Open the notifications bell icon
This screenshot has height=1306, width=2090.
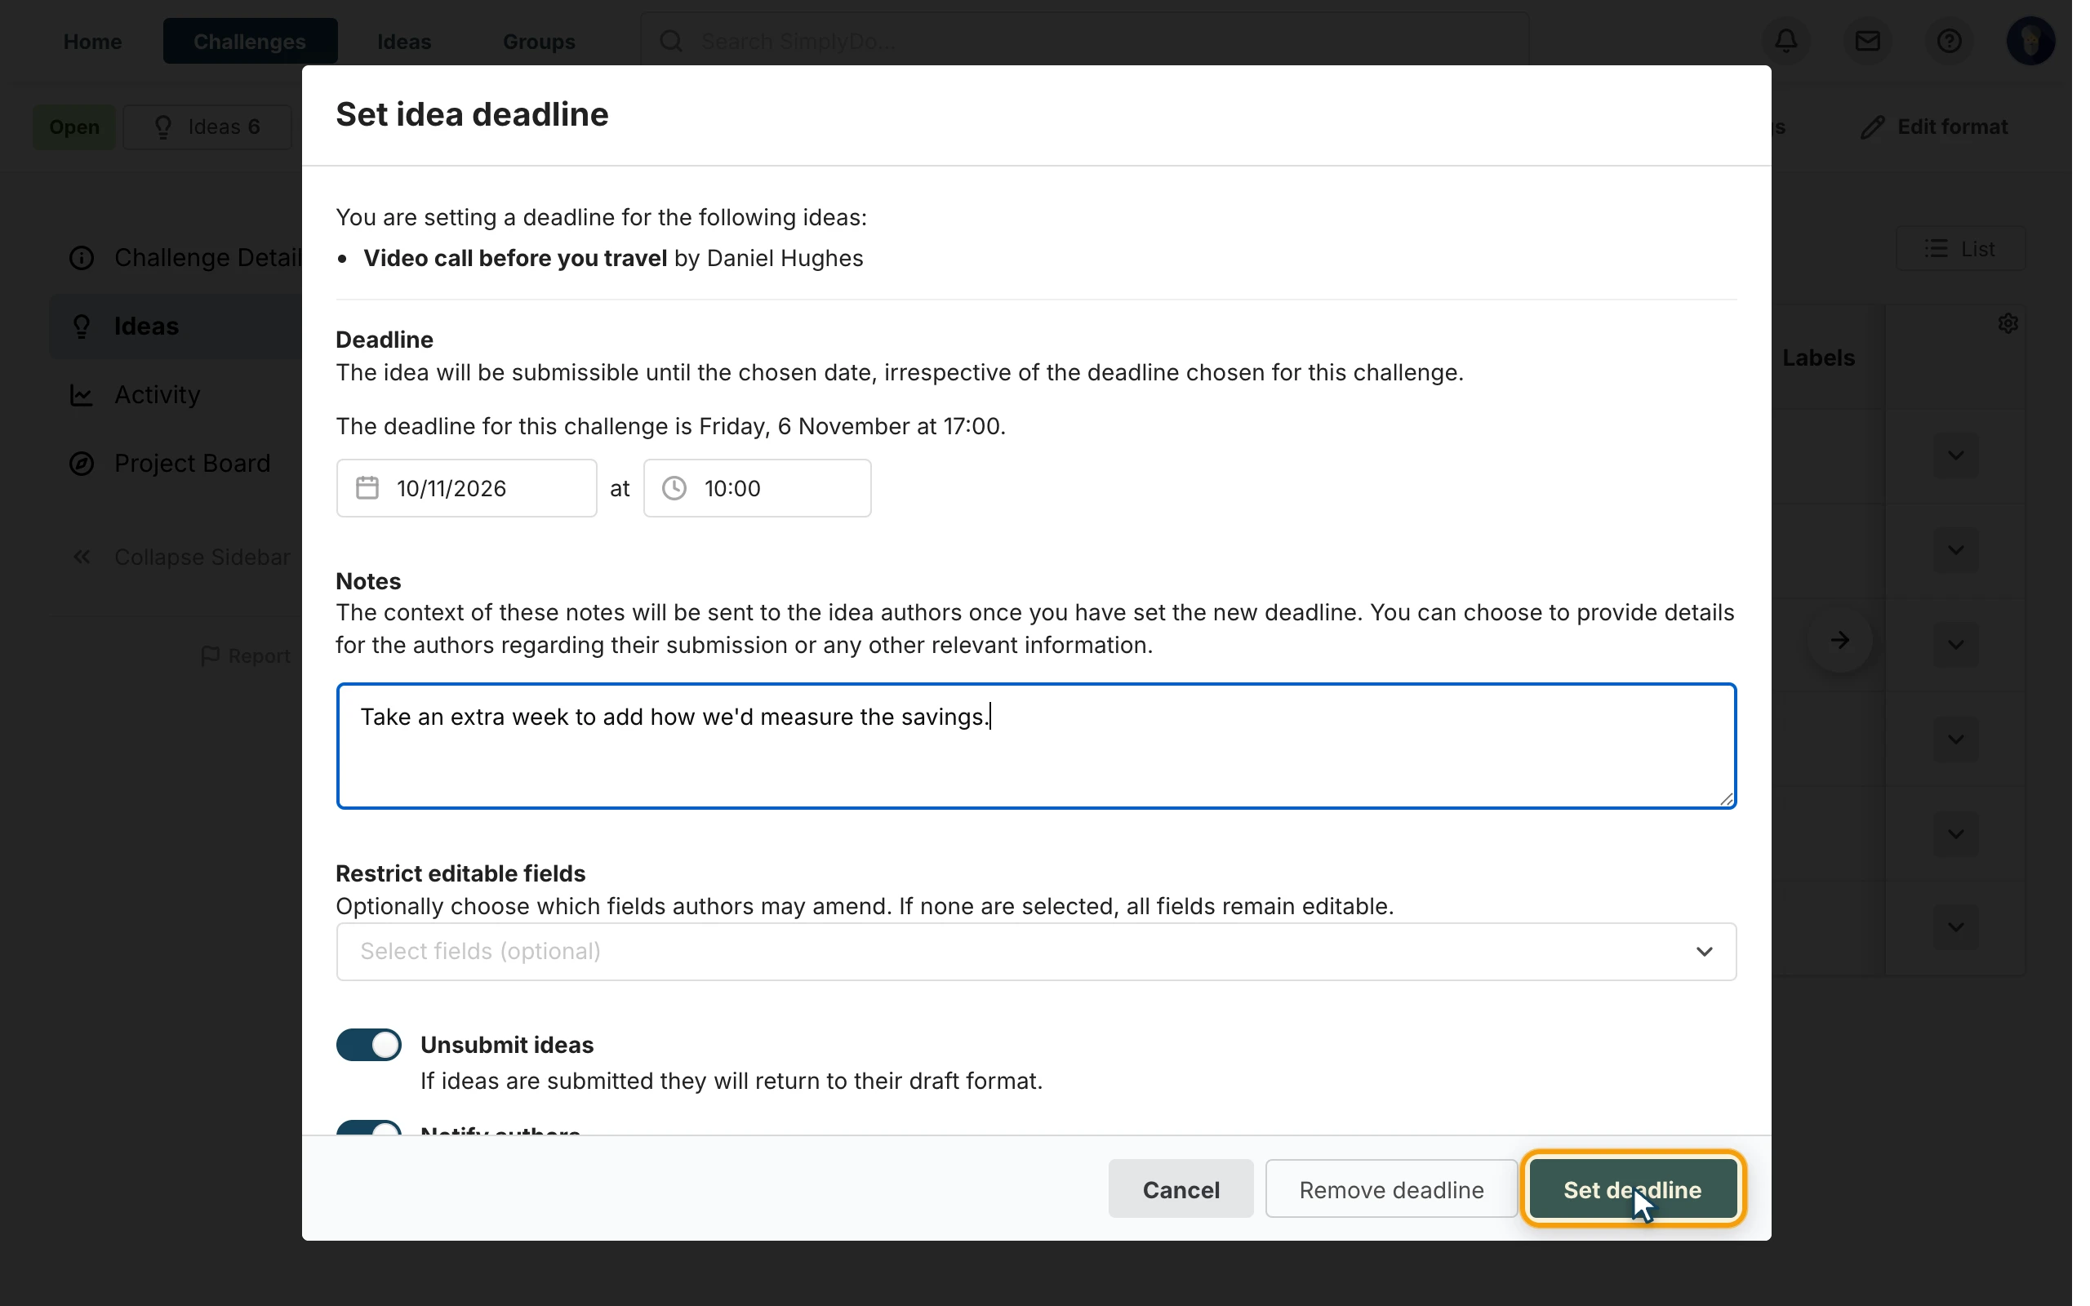(1786, 41)
